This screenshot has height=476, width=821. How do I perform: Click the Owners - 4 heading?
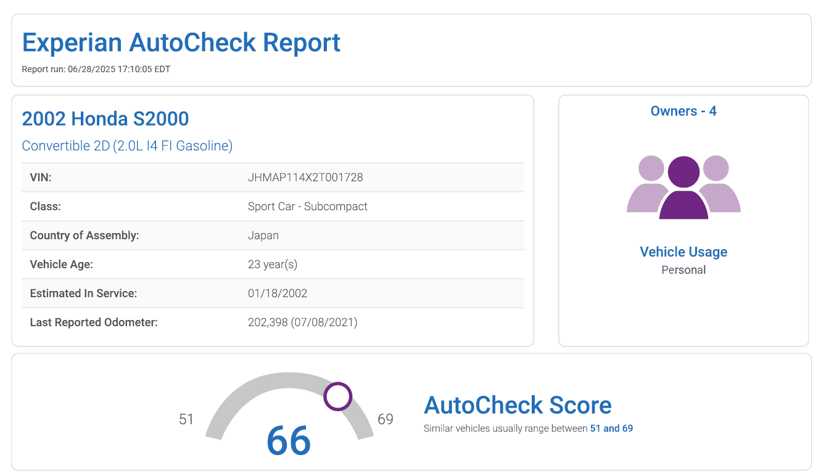683,111
